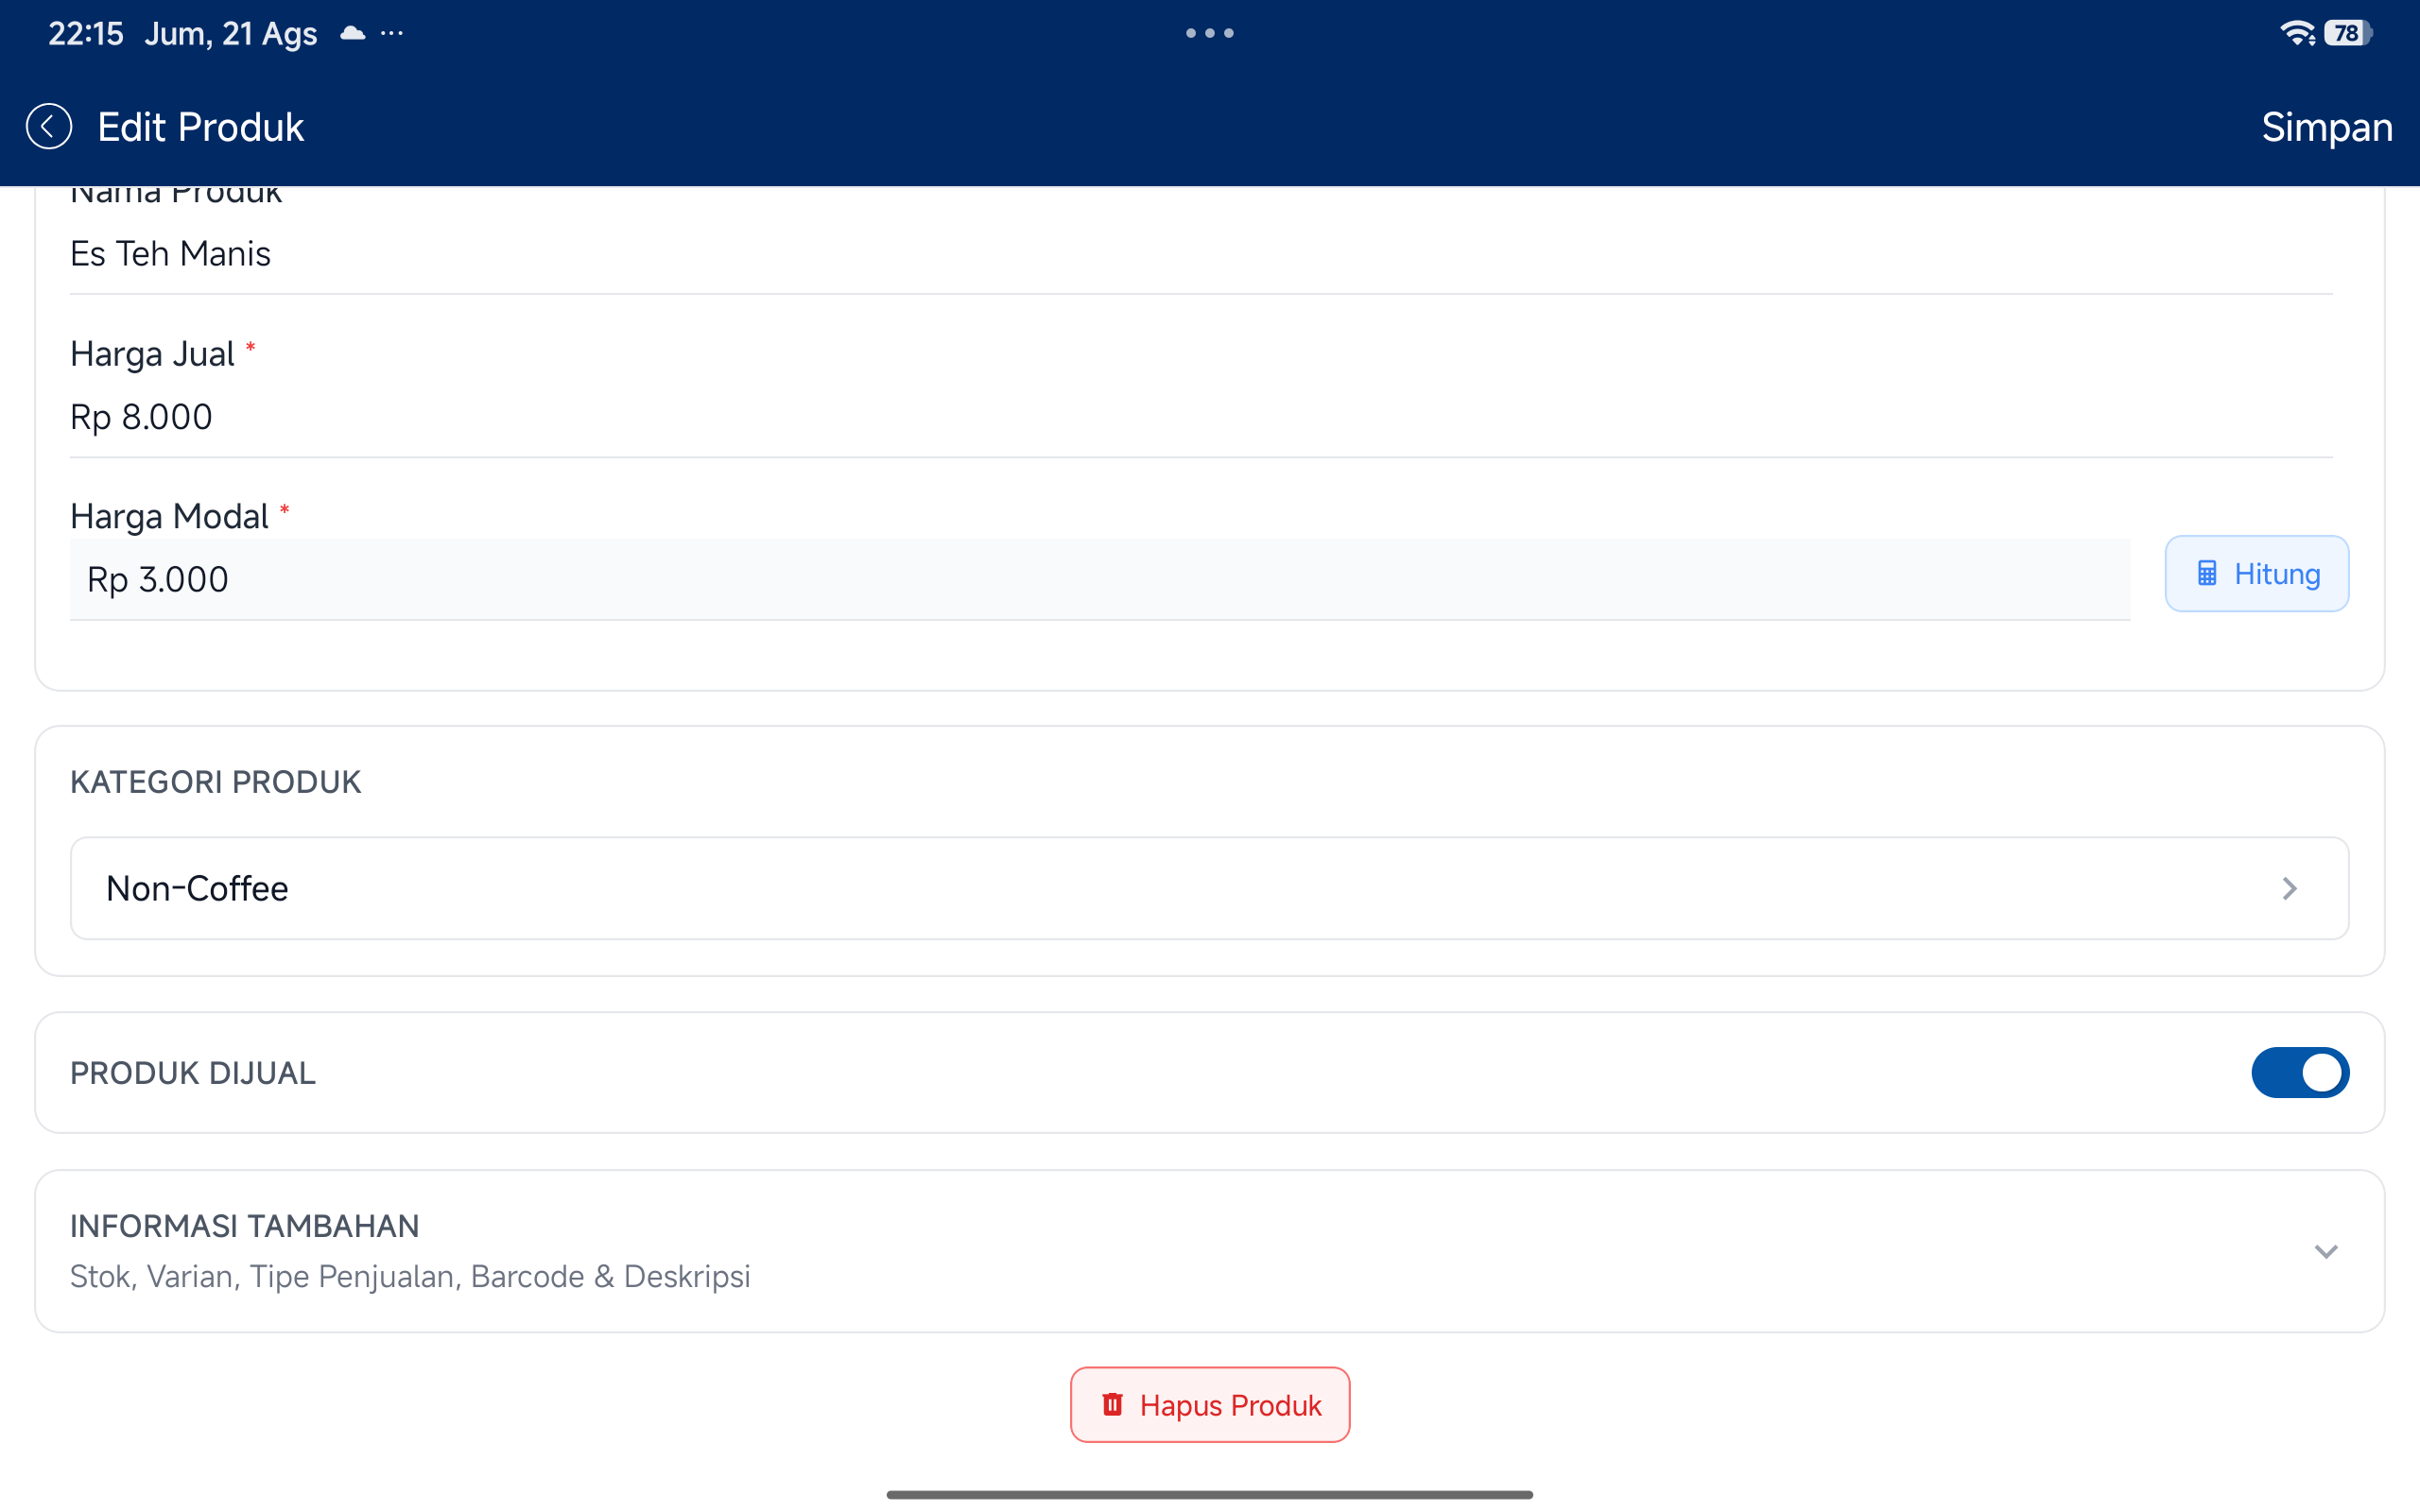The width and height of the screenshot is (2420, 1512).
Task: Click the "PRODUK DIJUAL" label
Action: tap(193, 1073)
